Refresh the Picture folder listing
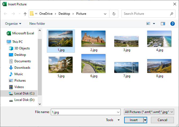Image resolution: width=179 pixels, height=127 pixels. coord(114,14)
